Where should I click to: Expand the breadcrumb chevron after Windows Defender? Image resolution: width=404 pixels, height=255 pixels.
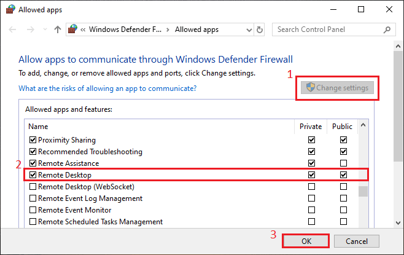168,30
